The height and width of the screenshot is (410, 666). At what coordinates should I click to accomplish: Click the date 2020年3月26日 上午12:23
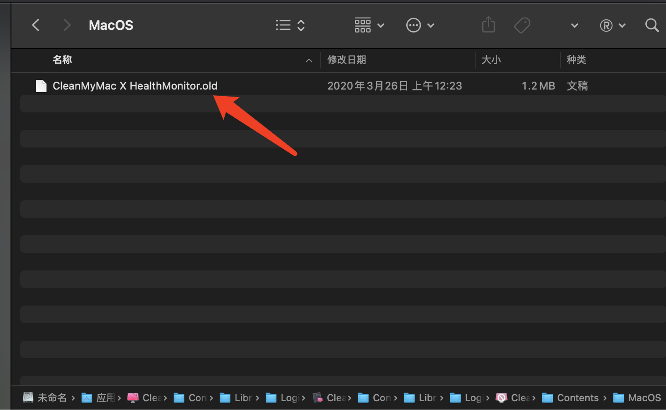(394, 86)
